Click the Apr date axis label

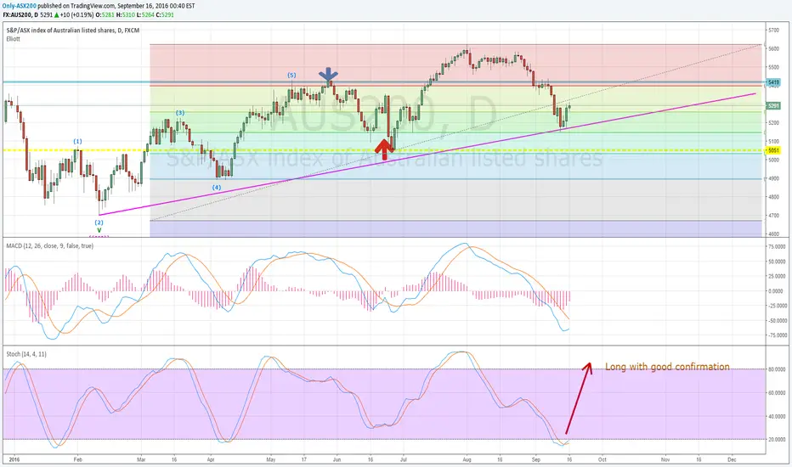[211, 460]
